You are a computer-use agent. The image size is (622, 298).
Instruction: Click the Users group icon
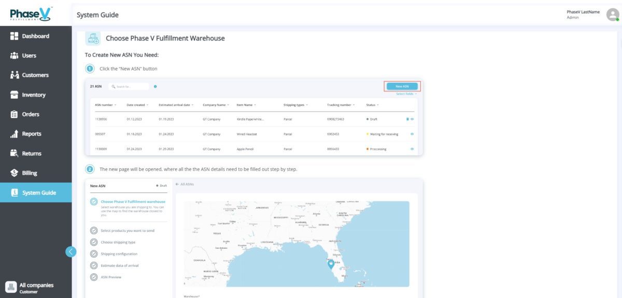[x=15, y=56]
